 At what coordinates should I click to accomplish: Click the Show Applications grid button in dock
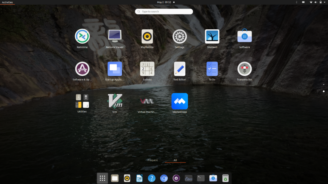[x=102, y=178]
